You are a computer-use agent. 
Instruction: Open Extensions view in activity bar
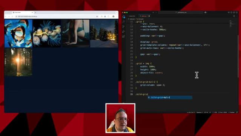[124, 37]
